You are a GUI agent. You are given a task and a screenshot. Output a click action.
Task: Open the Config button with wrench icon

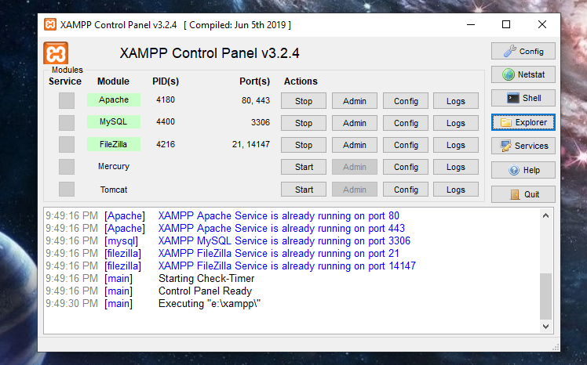[x=523, y=51]
